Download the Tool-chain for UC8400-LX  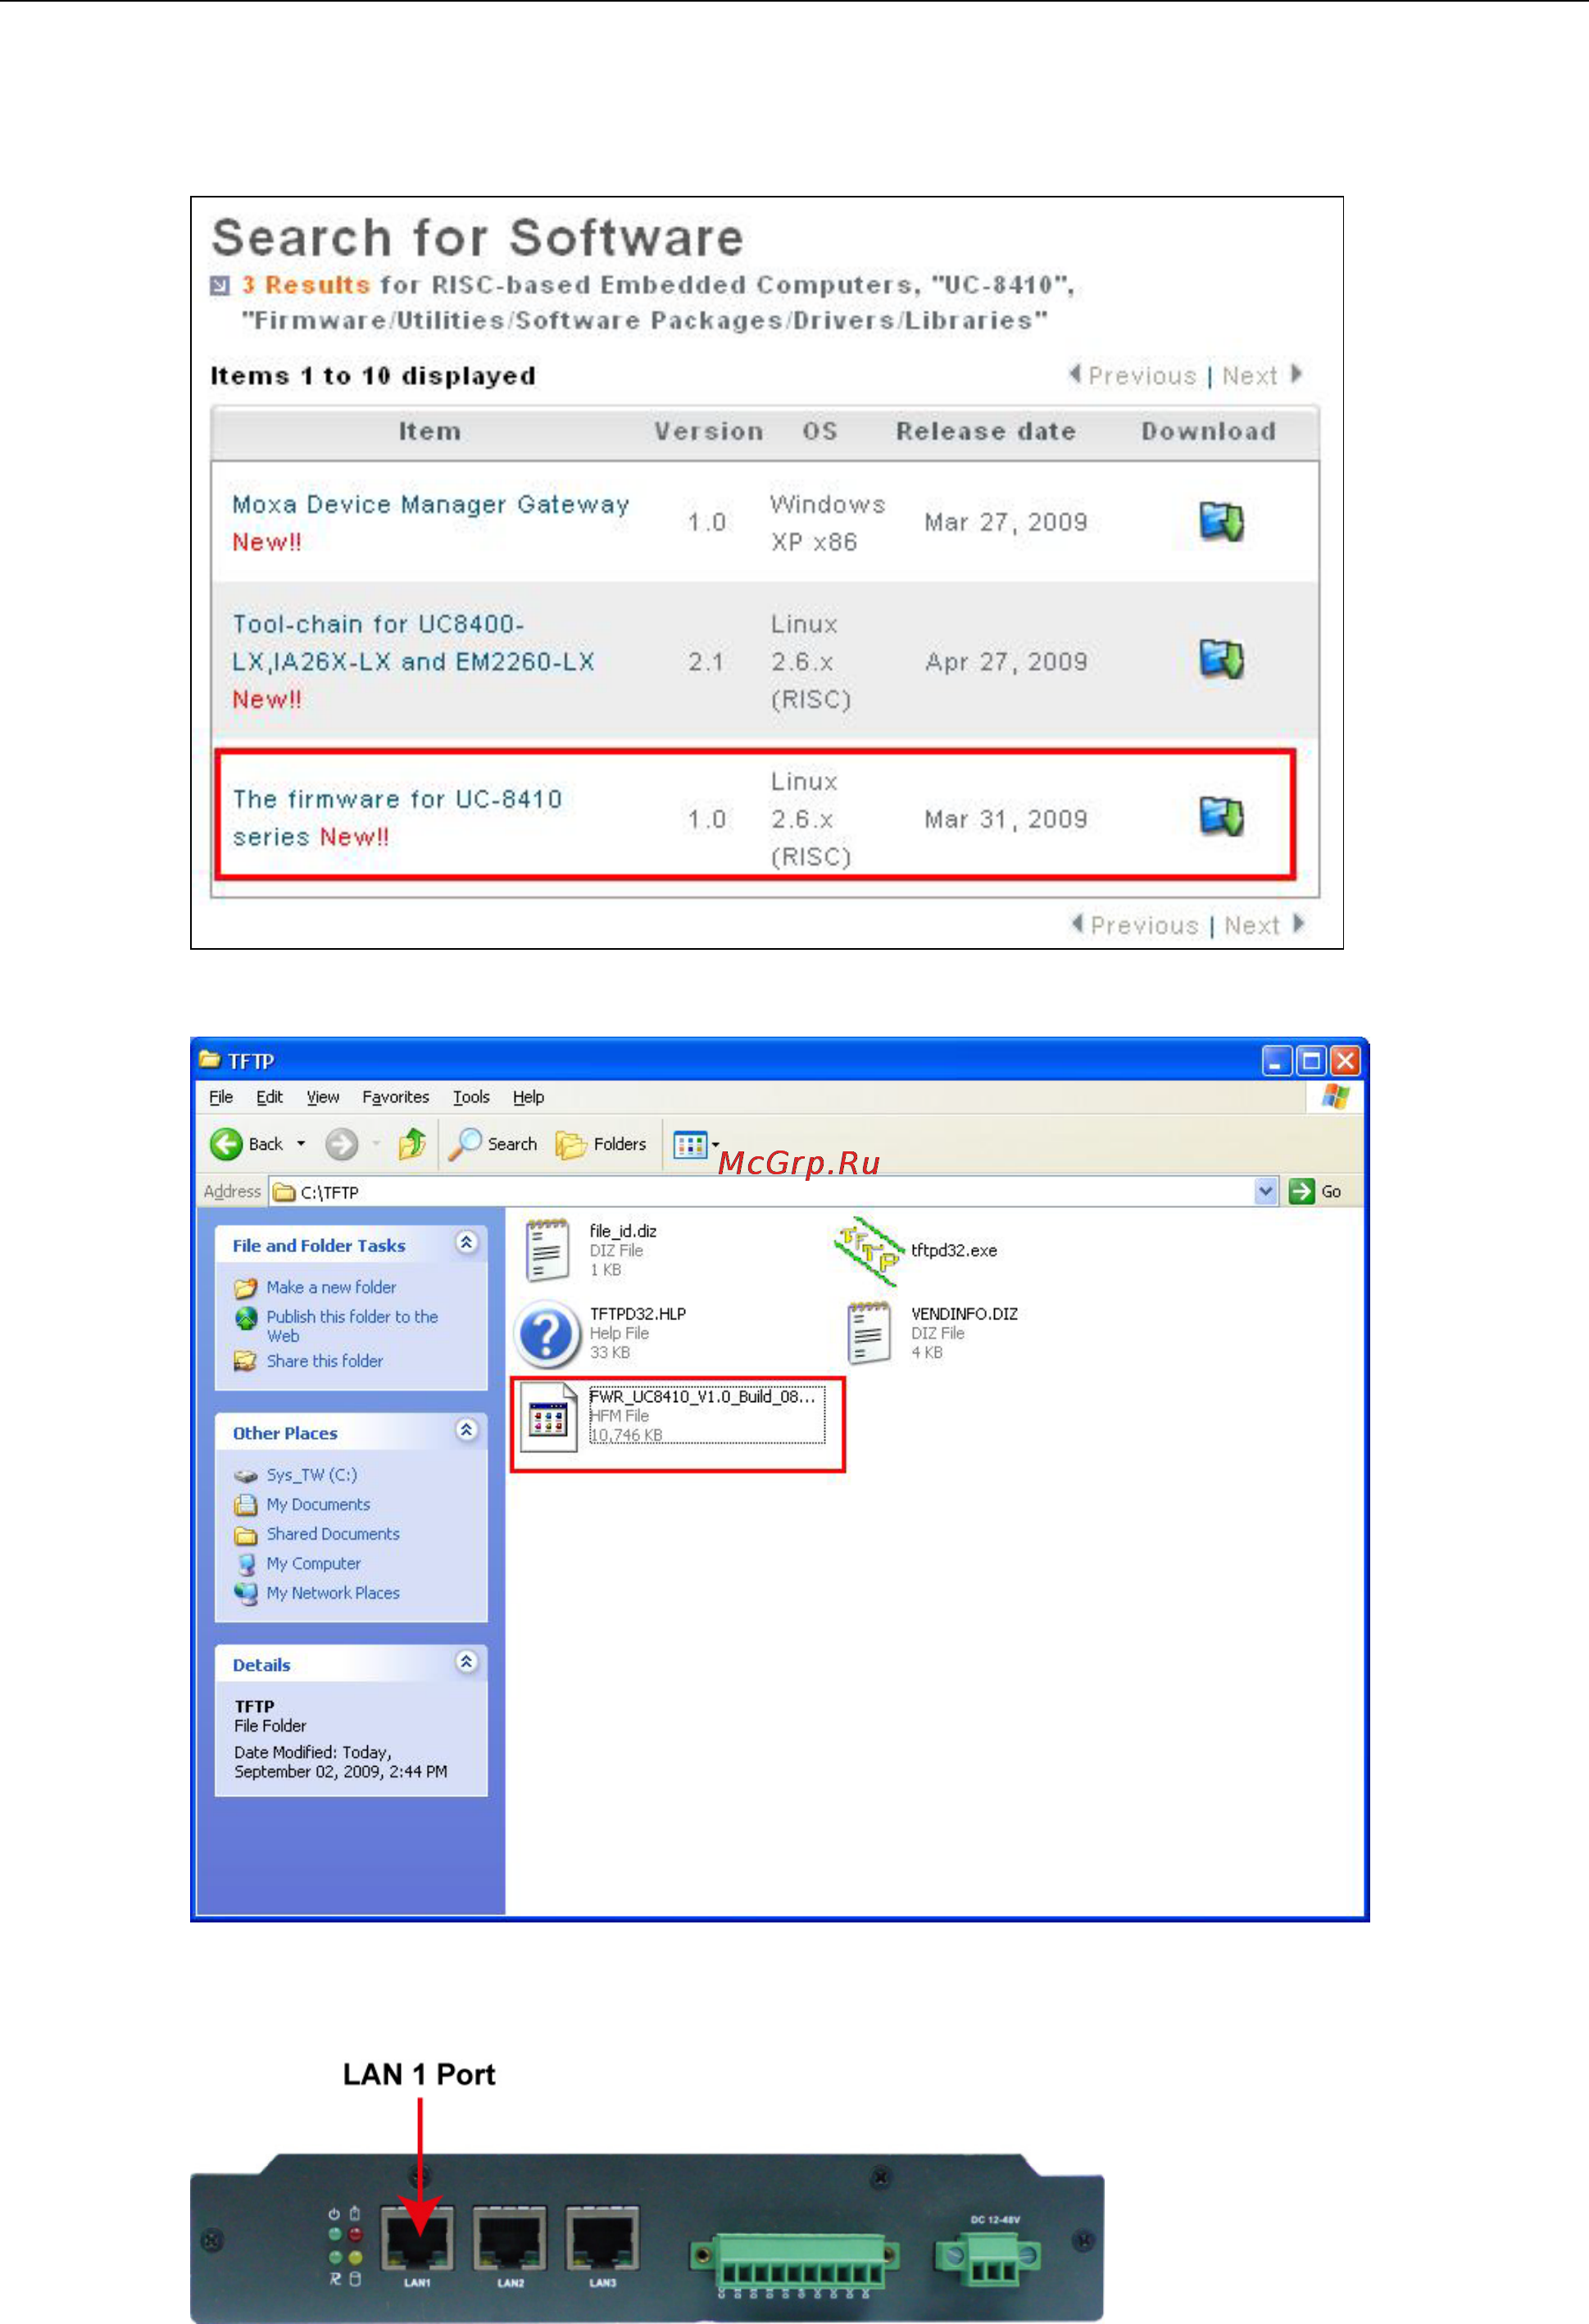click(1220, 659)
